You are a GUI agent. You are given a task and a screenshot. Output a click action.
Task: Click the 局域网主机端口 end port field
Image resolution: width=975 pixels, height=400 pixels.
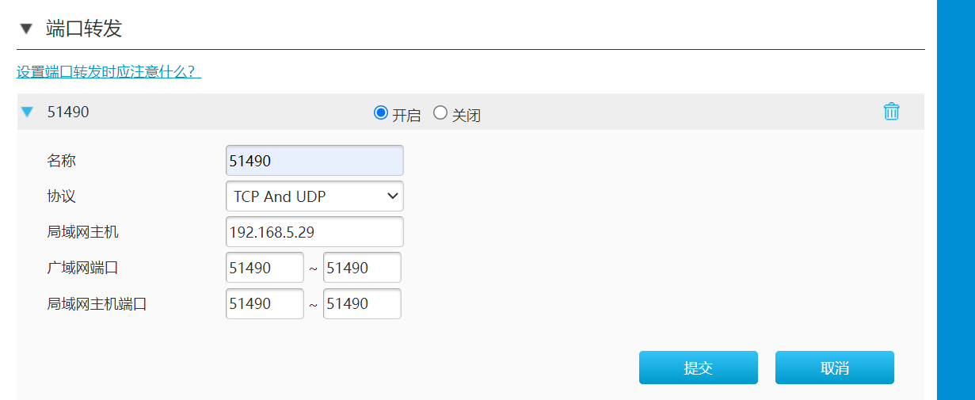(362, 303)
